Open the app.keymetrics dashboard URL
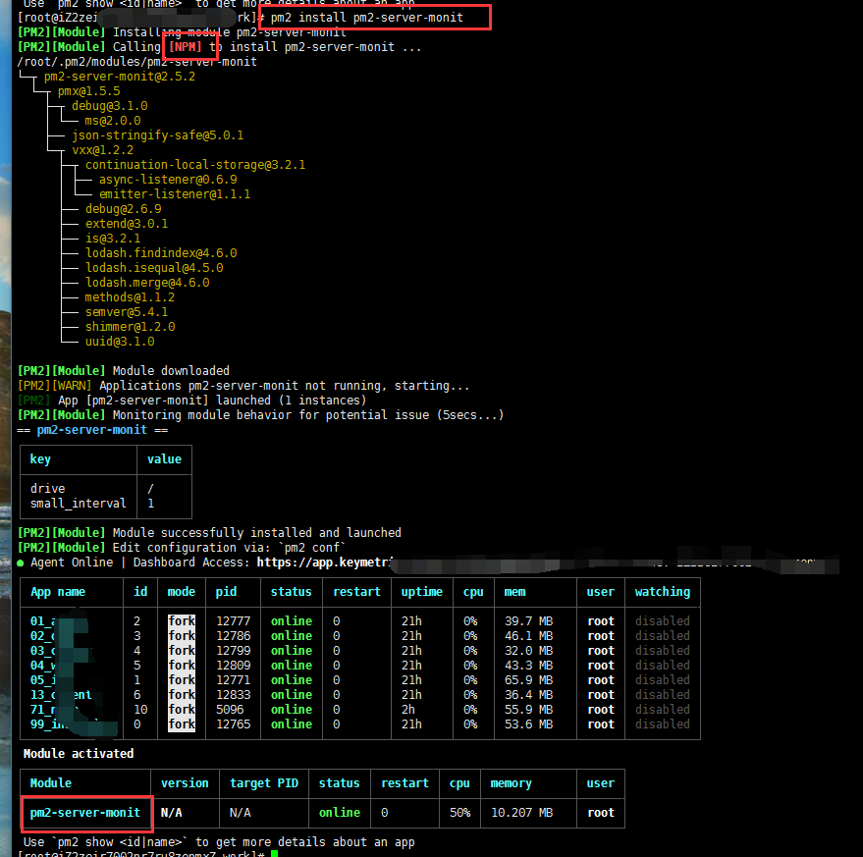The image size is (863, 857). point(325,562)
